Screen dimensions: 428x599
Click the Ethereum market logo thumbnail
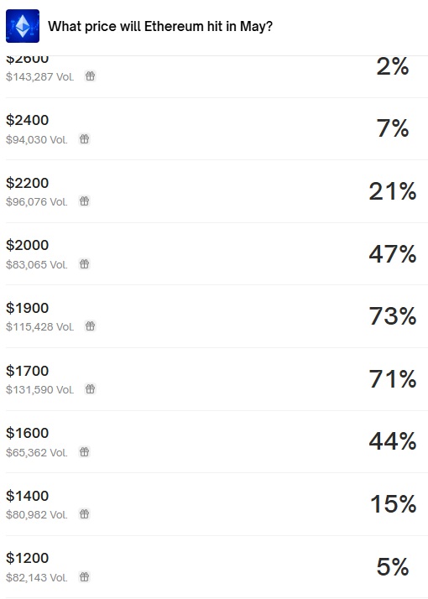pyautogui.click(x=23, y=26)
